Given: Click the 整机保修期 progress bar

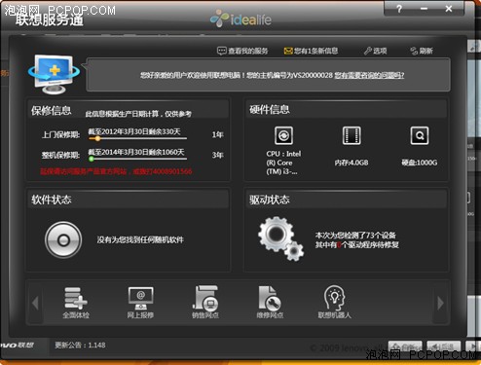Looking at the screenshot, I should click(x=137, y=159).
